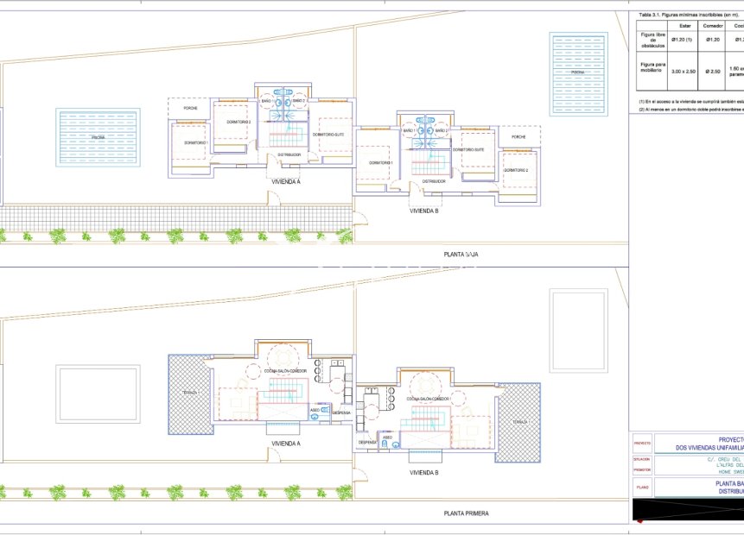This screenshot has width=744, height=535.
Task: Click the PLANTA BAJA title text
Action: pyautogui.click(x=461, y=253)
